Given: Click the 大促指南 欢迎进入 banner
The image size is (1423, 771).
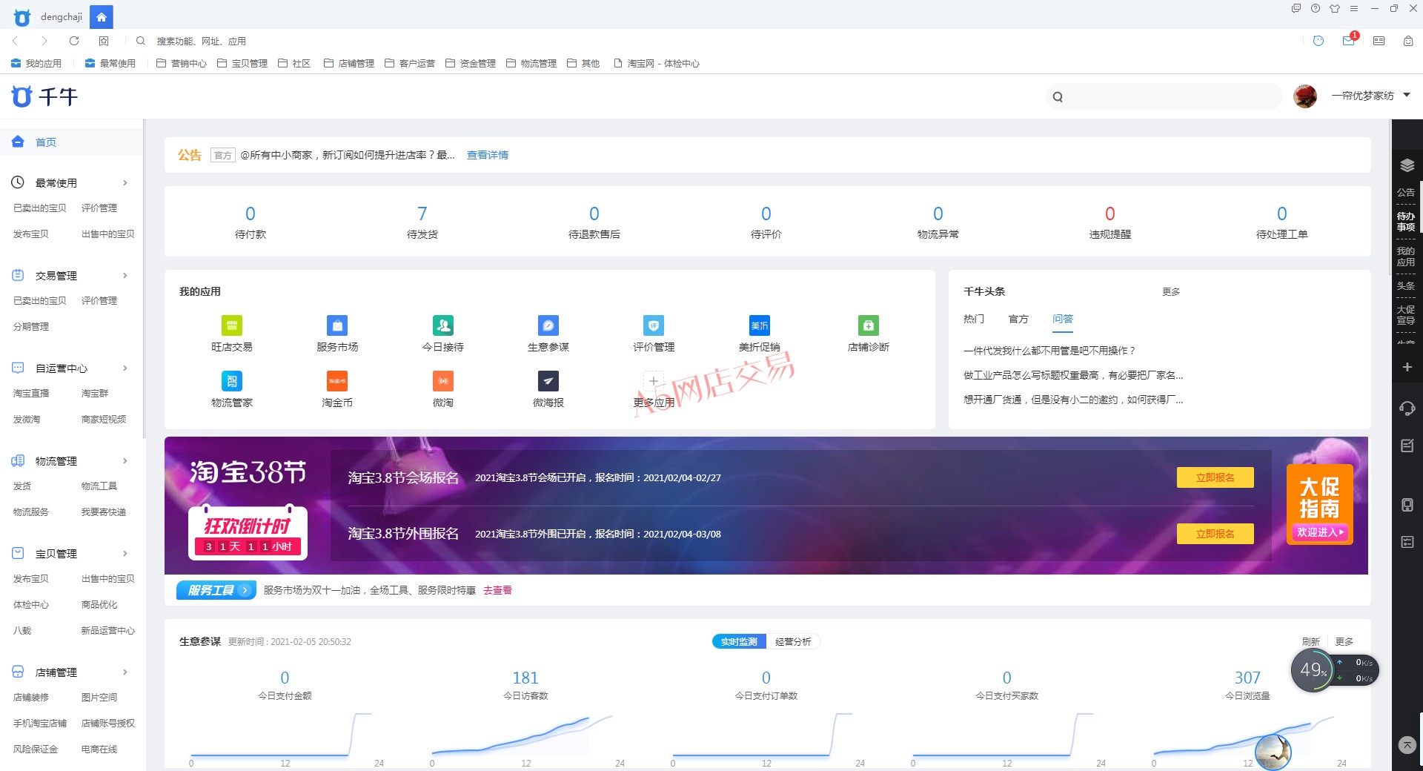Looking at the screenshot, I should (1319, 504).
